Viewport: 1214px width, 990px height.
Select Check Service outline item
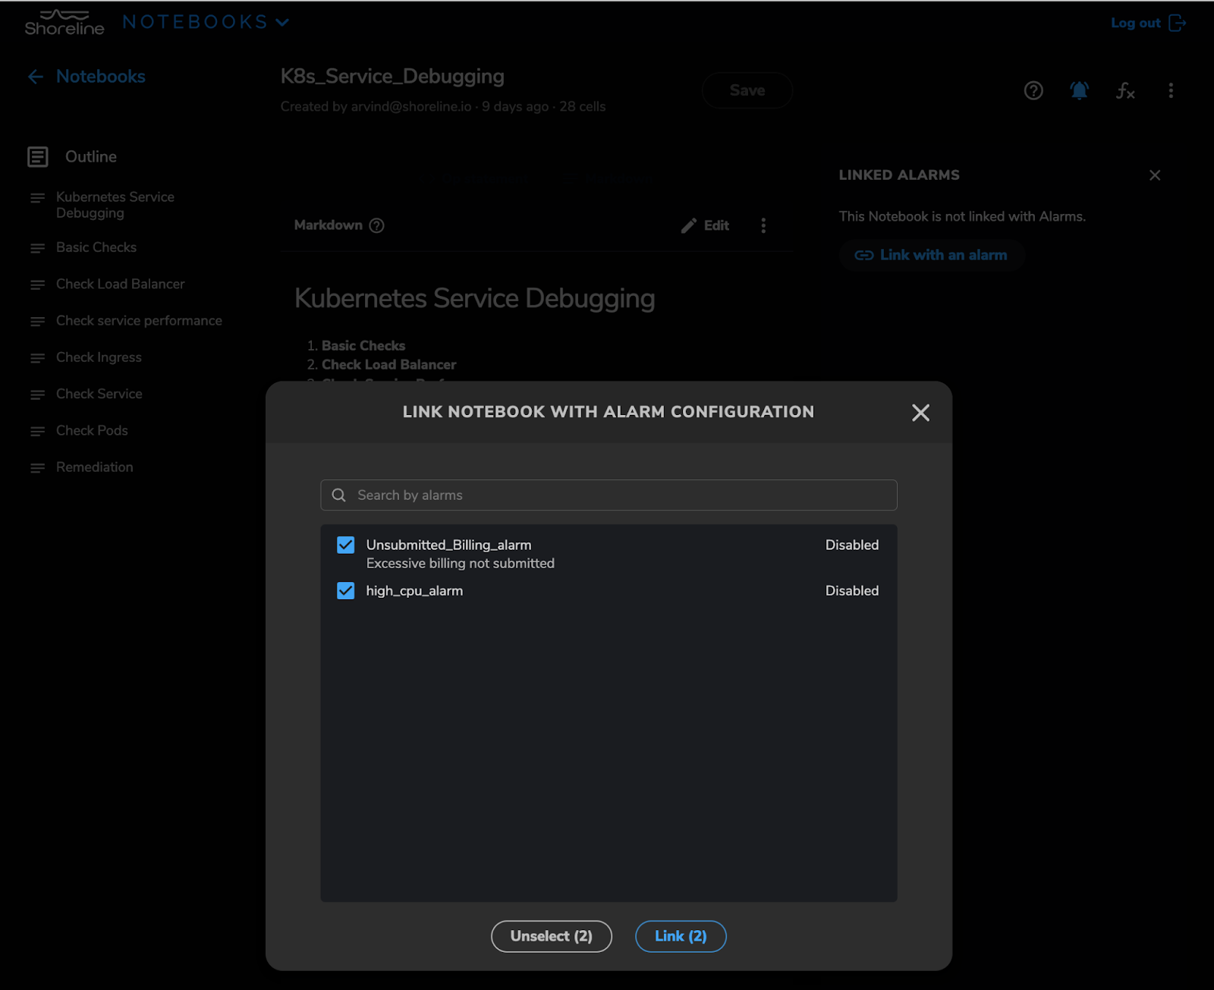pyautogui.click(x=99, y=394)
